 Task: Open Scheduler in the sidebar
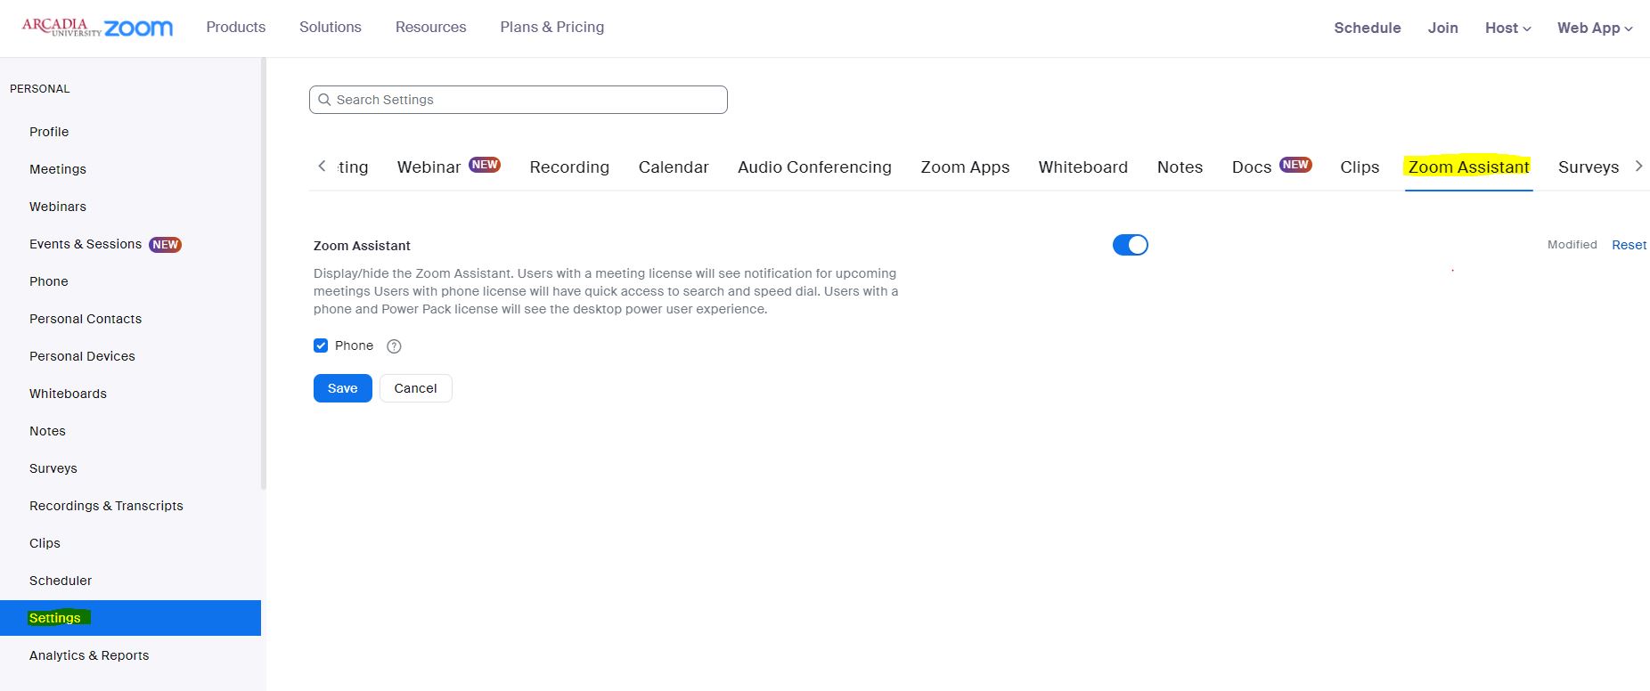[61, 581]
